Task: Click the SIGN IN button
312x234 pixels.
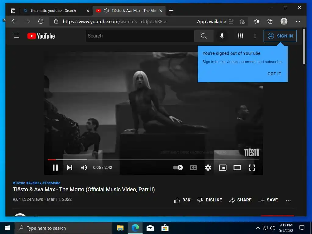Action: pyautogui.click(x=280, y=36)
